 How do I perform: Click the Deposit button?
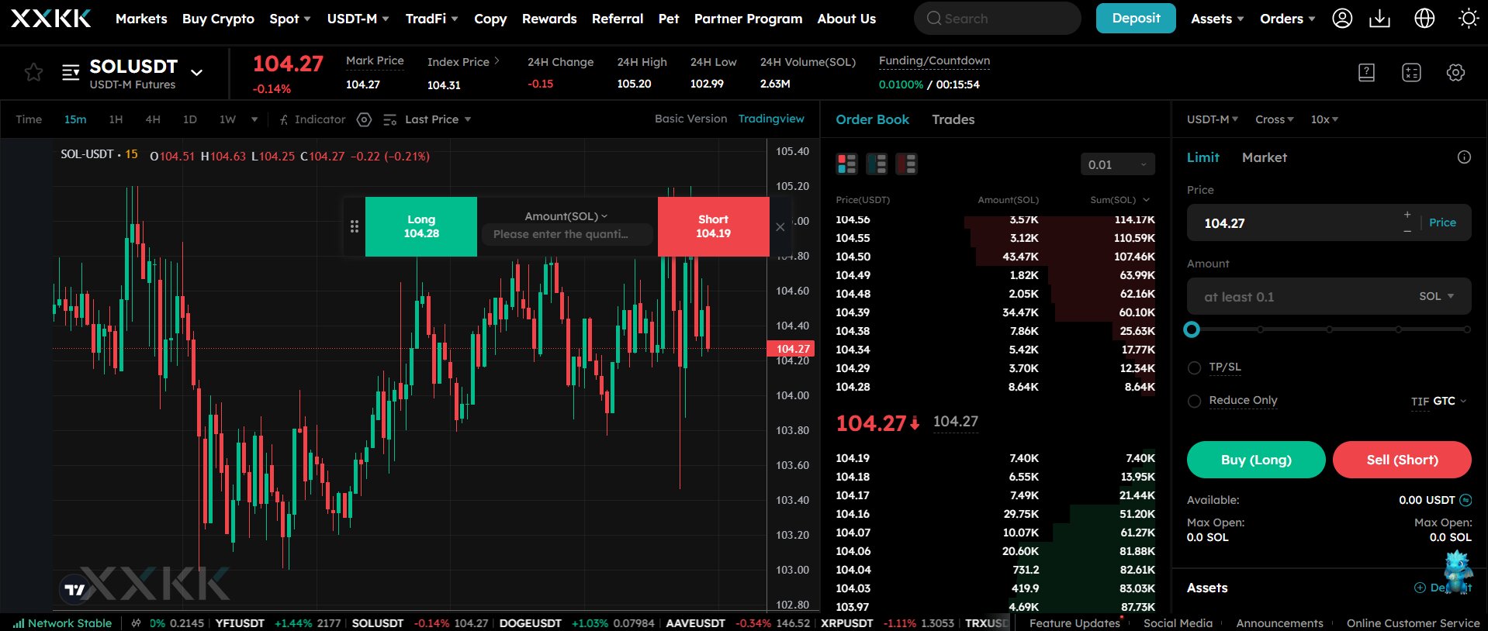[x=1136, y=19]
